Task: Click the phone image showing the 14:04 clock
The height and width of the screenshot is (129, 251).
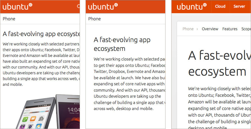Action: pos(68,111)
